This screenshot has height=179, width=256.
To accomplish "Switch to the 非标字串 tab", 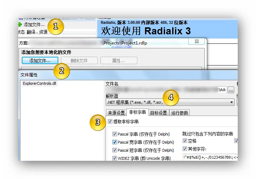I will click(137, 112).
